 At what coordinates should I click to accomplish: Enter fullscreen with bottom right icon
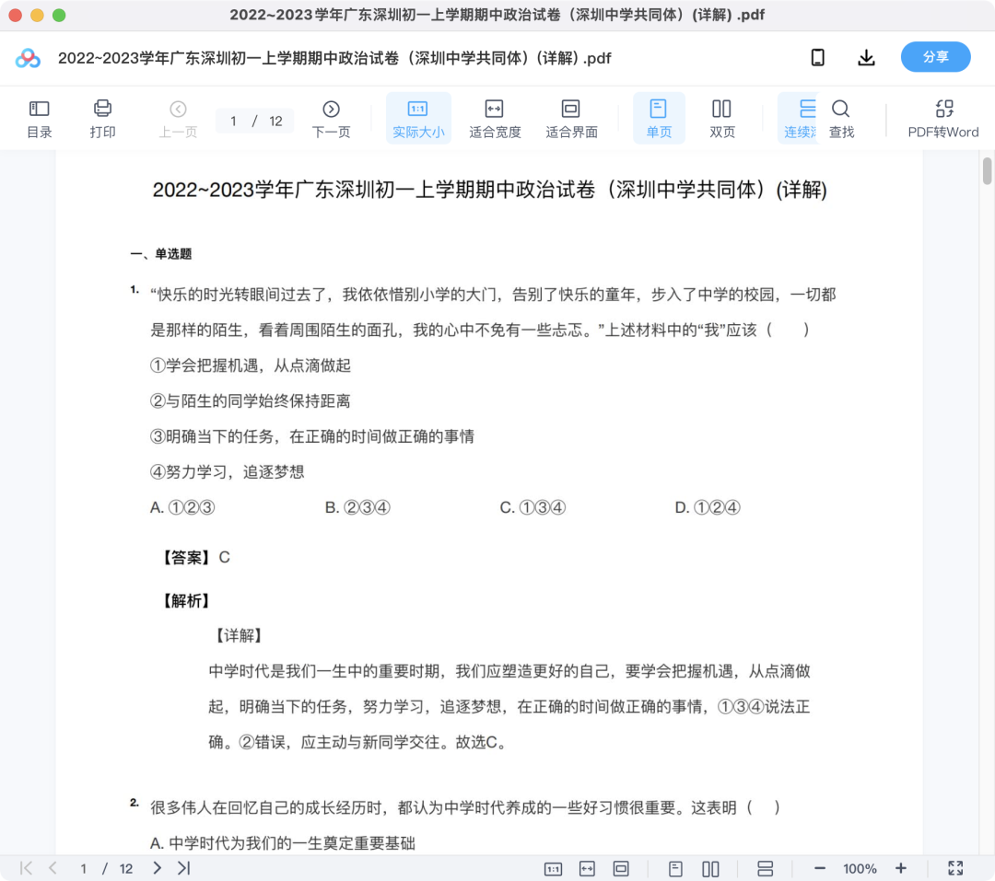click(955, 868)
